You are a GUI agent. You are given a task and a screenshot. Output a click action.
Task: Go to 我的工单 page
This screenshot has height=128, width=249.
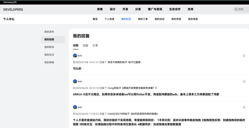click(143, 19)
